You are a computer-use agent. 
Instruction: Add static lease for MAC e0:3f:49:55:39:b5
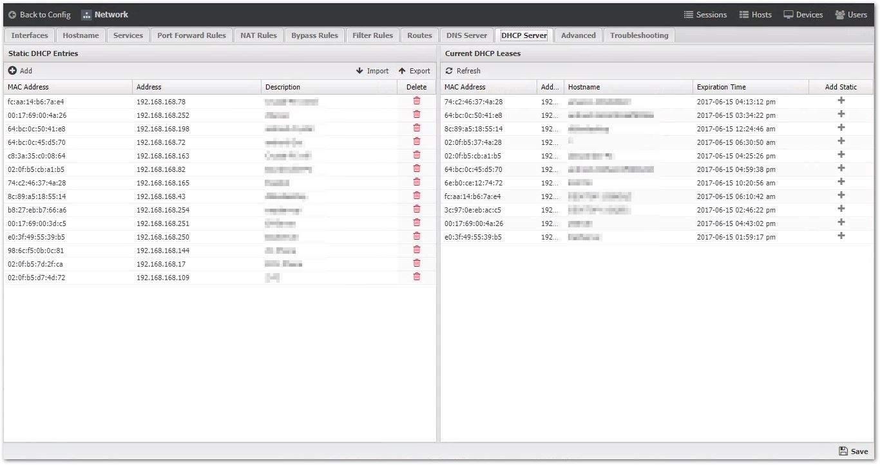(x=841, y=236)
